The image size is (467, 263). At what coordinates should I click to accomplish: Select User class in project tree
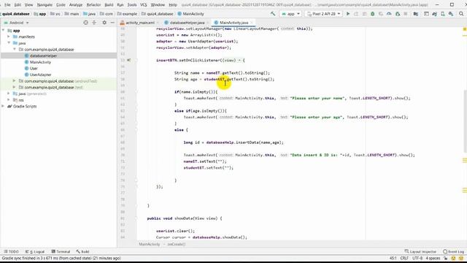tap(34, 68)
